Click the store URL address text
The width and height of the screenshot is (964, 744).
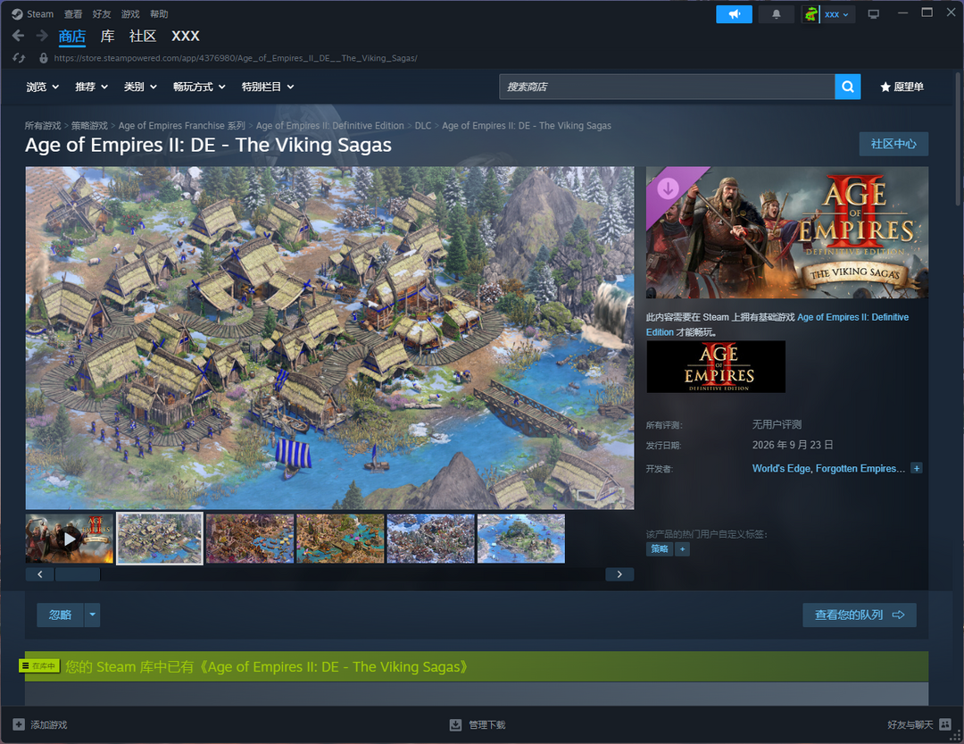click(x=236, y=58)
